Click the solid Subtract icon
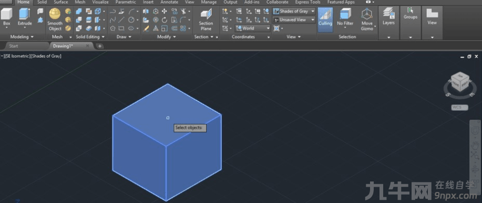The image size is (482, 203). [x=79, y=20]
